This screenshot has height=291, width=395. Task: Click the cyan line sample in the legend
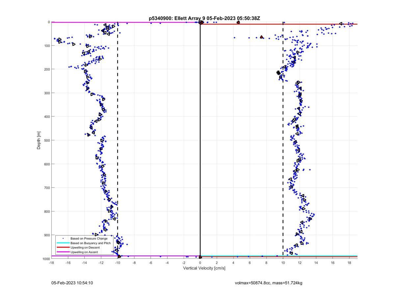click(63, 243)
